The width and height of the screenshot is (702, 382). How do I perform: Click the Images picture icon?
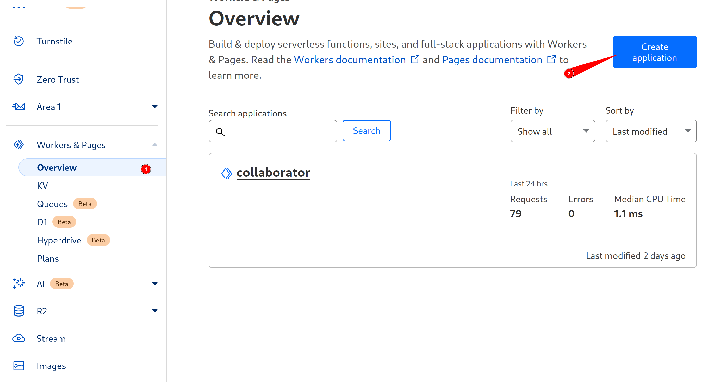[18, 366]
